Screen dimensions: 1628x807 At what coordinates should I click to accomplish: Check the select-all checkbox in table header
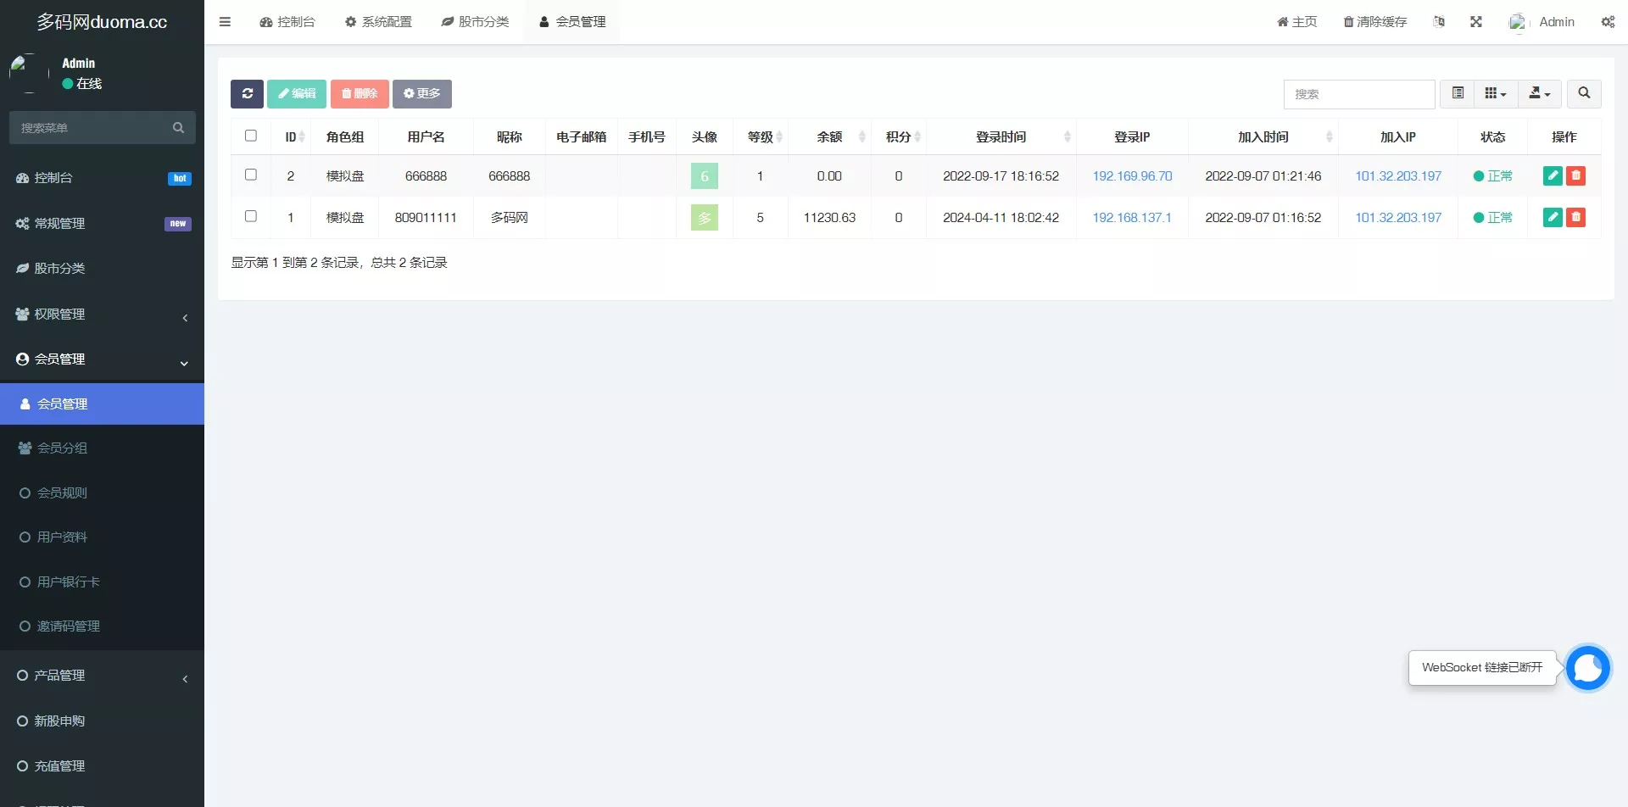251,136
